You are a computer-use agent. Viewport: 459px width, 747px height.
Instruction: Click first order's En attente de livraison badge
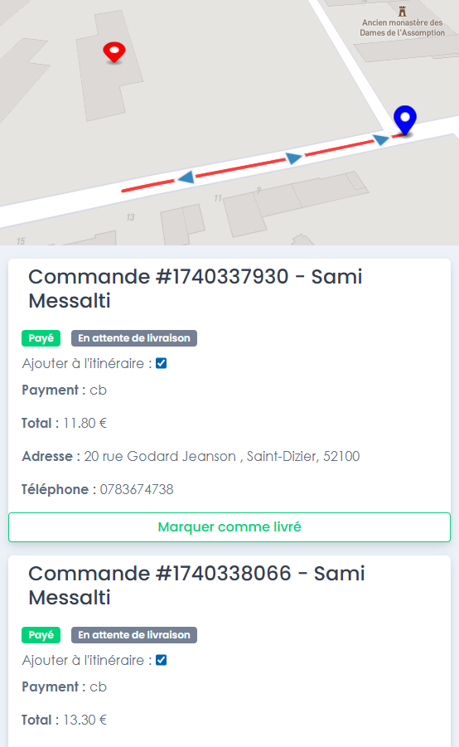point(134,338)
